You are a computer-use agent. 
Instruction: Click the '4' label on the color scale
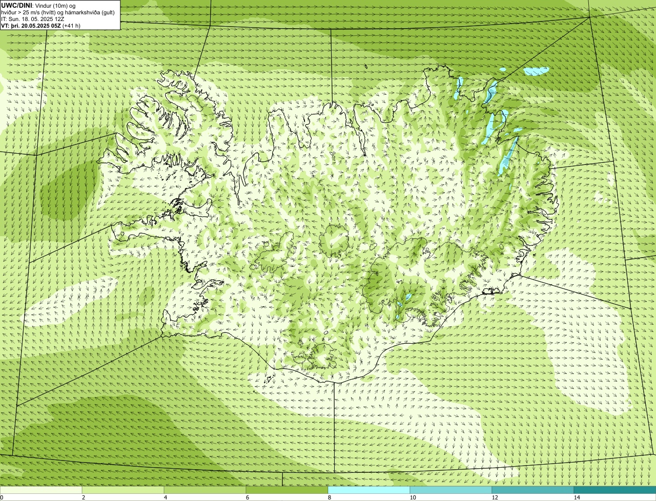tap(165, 497)
